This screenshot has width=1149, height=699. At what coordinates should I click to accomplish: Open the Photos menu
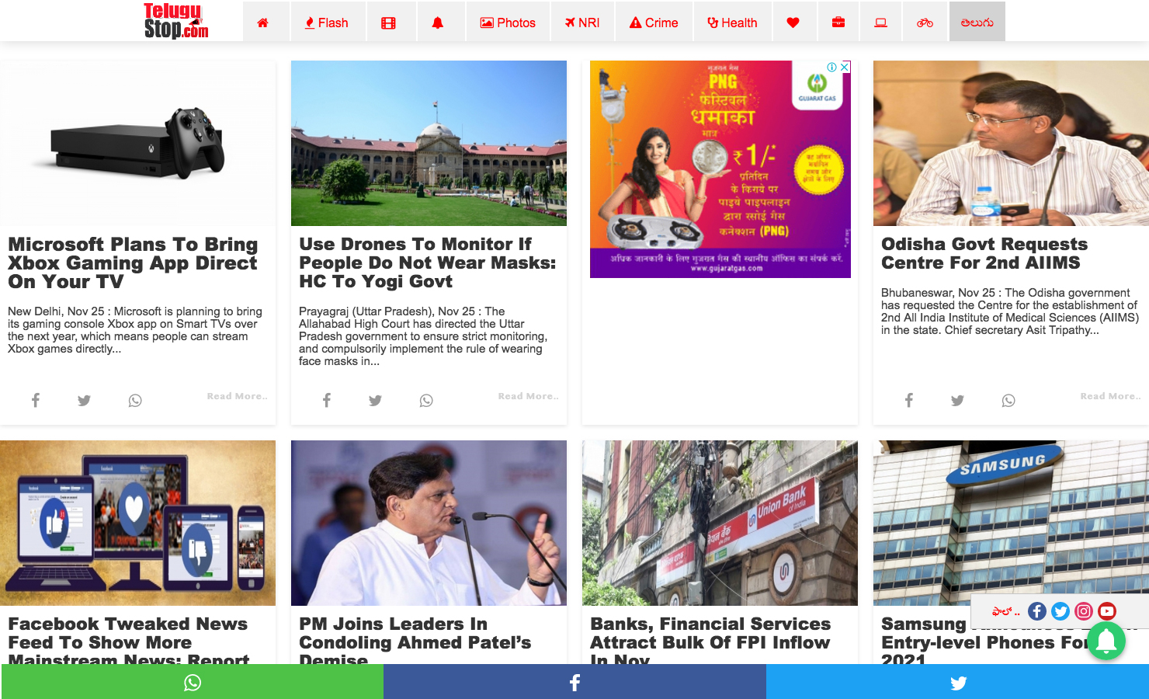pos(508,22)
